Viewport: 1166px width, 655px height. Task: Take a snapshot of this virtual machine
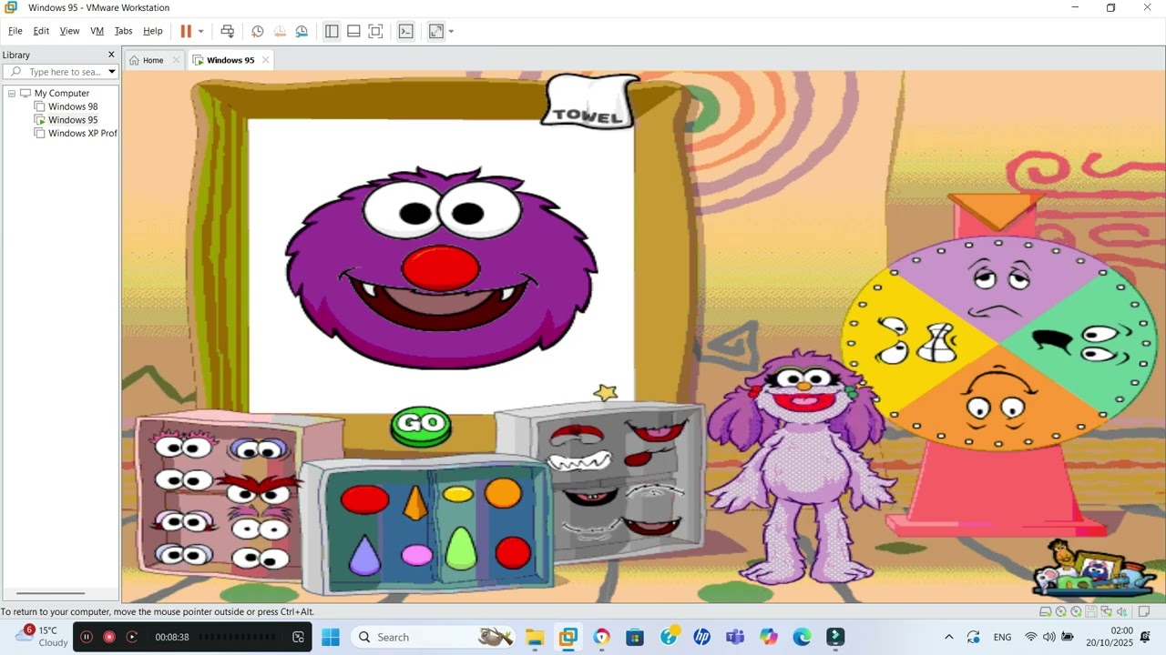tap(258, 31)
